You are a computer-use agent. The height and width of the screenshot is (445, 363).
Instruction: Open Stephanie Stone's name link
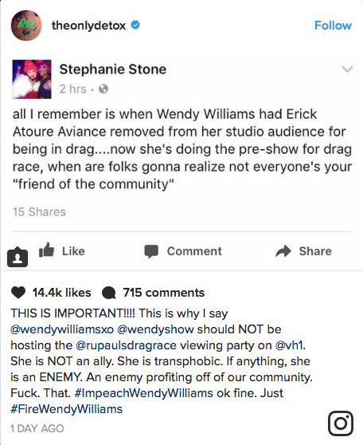113,69
